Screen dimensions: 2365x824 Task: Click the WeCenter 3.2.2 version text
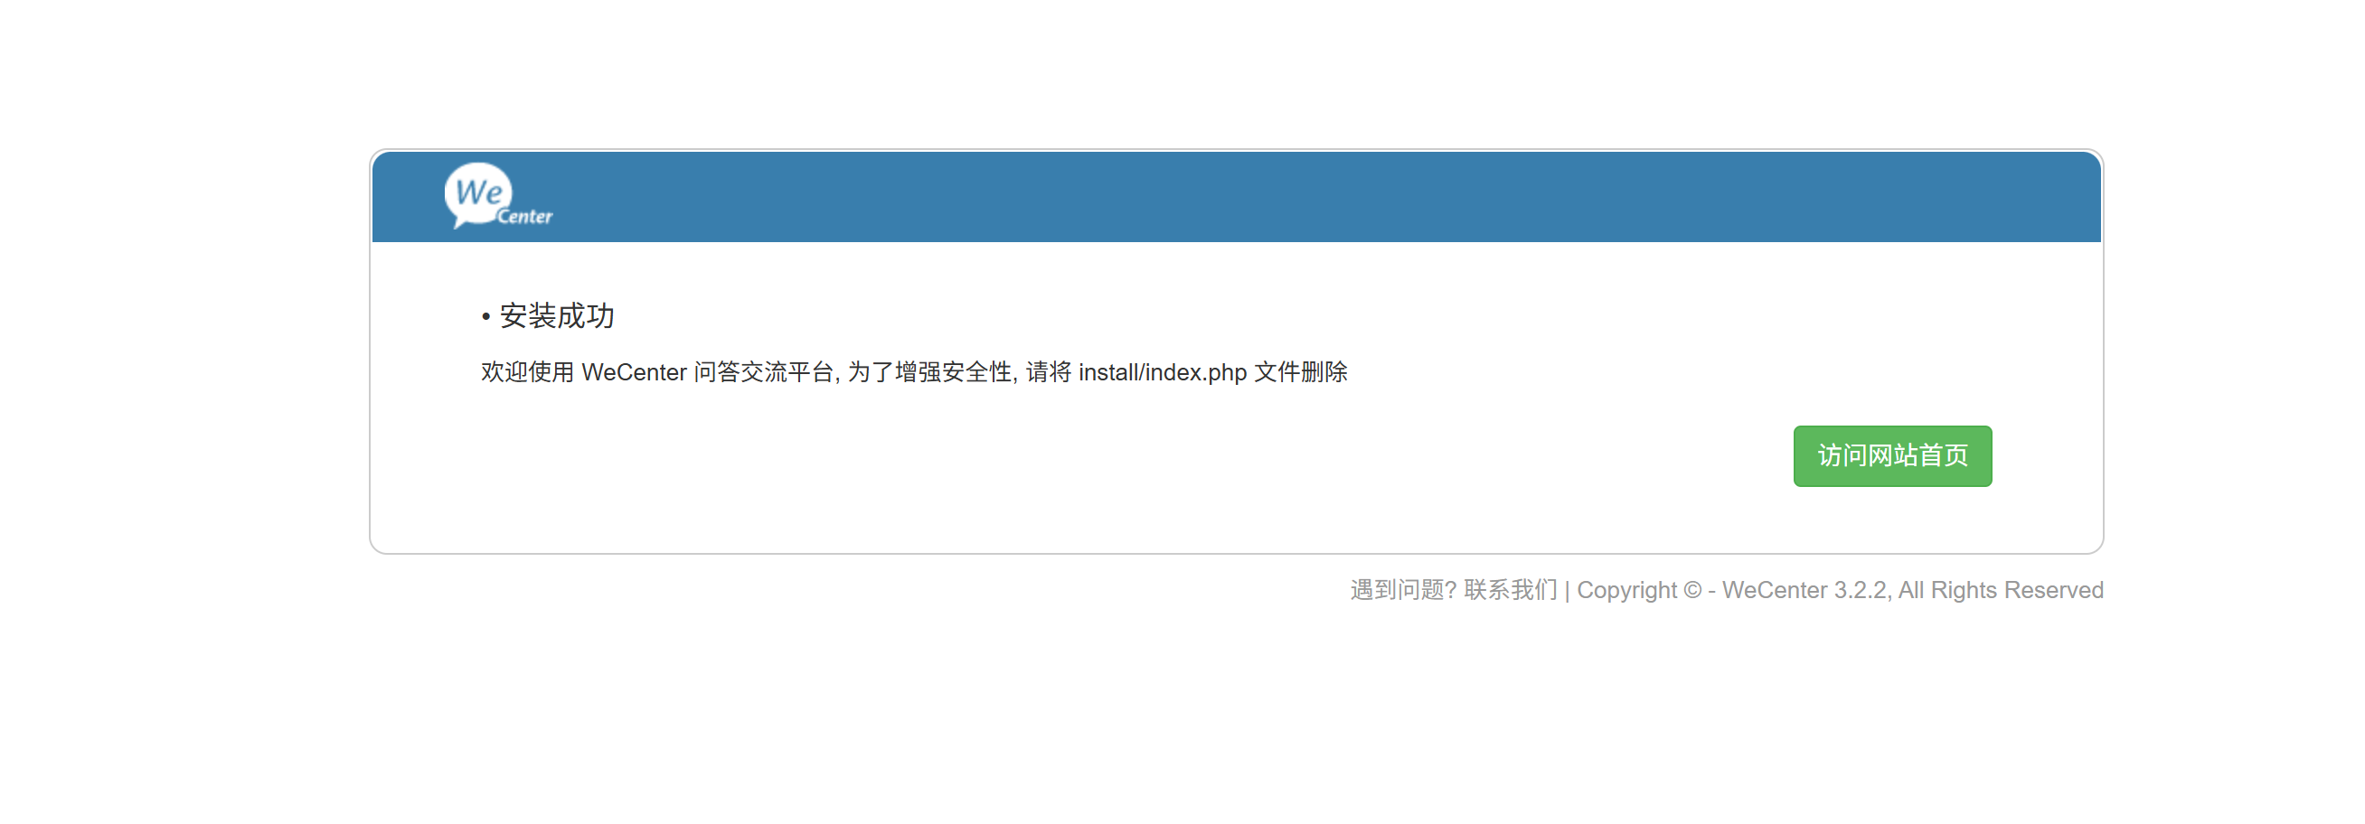1804,590
